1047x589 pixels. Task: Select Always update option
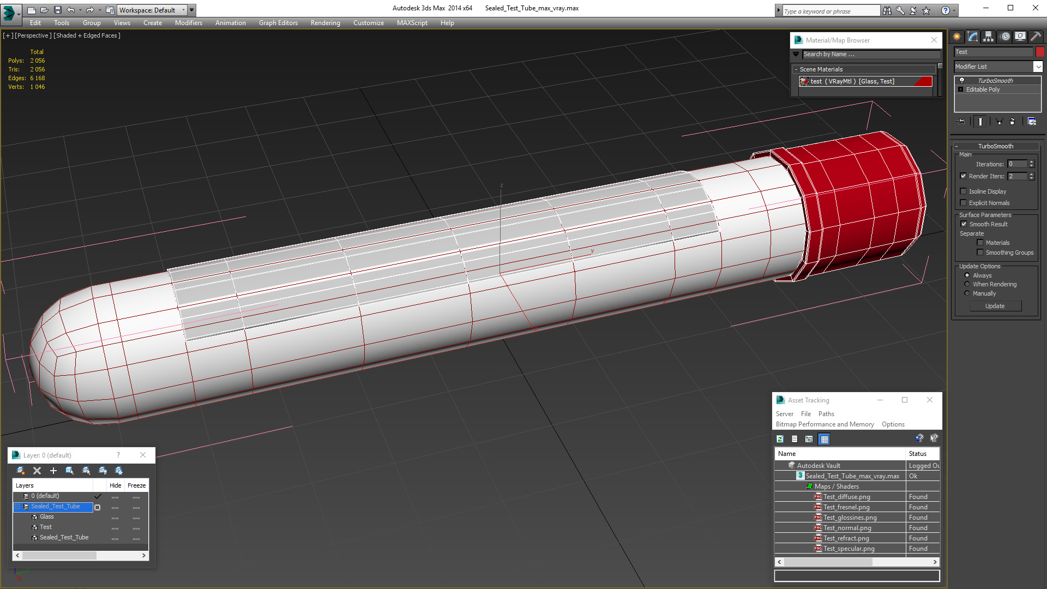967,275
